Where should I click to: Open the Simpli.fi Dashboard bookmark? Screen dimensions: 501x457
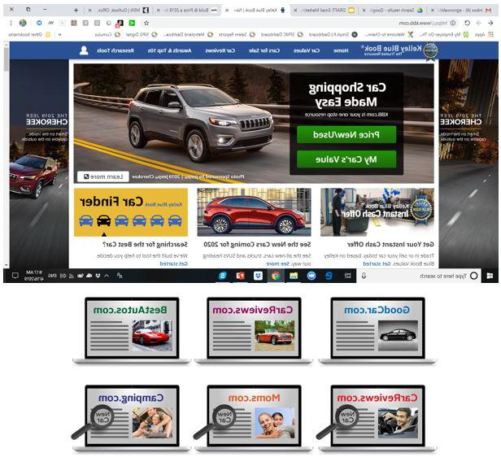pyautogui.click(x=333, y=34)
